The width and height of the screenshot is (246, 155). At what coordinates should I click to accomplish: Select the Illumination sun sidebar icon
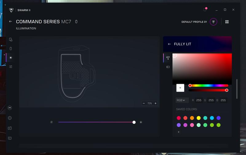(11, 58)
